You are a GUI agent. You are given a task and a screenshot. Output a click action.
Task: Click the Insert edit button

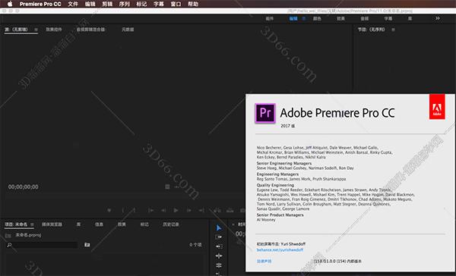pyautogui.click(x=217, y=210)
